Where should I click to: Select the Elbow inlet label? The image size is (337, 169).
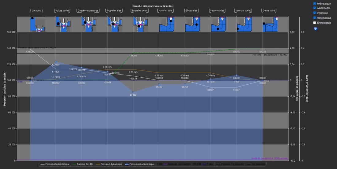coord(191,10)
